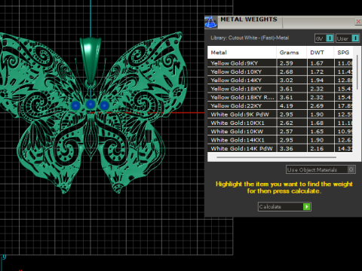
Task: Select the center blue gemstone
Action: tap(90, 104)
